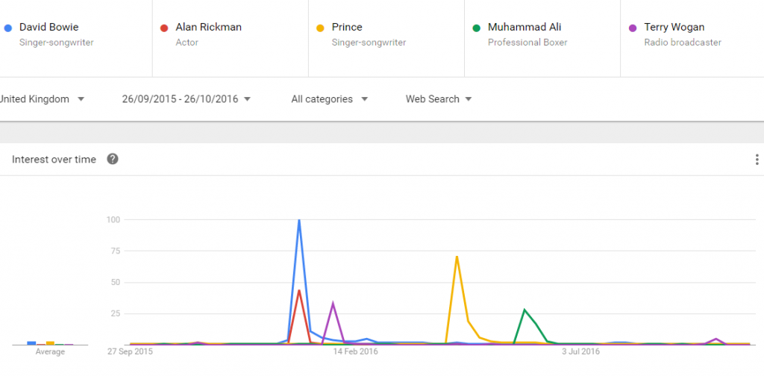Click the green Muhammad Ali spike on the chart
The width and height of the screenshot is (764, 376).
525,310
